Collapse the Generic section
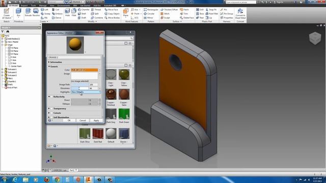 click(49, 67)
